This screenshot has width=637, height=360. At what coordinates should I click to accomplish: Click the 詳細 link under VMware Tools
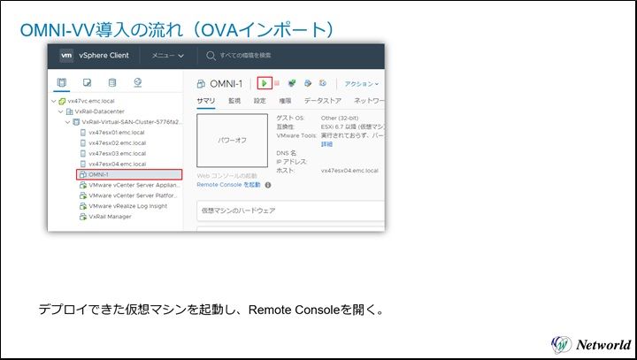point(326,144)
